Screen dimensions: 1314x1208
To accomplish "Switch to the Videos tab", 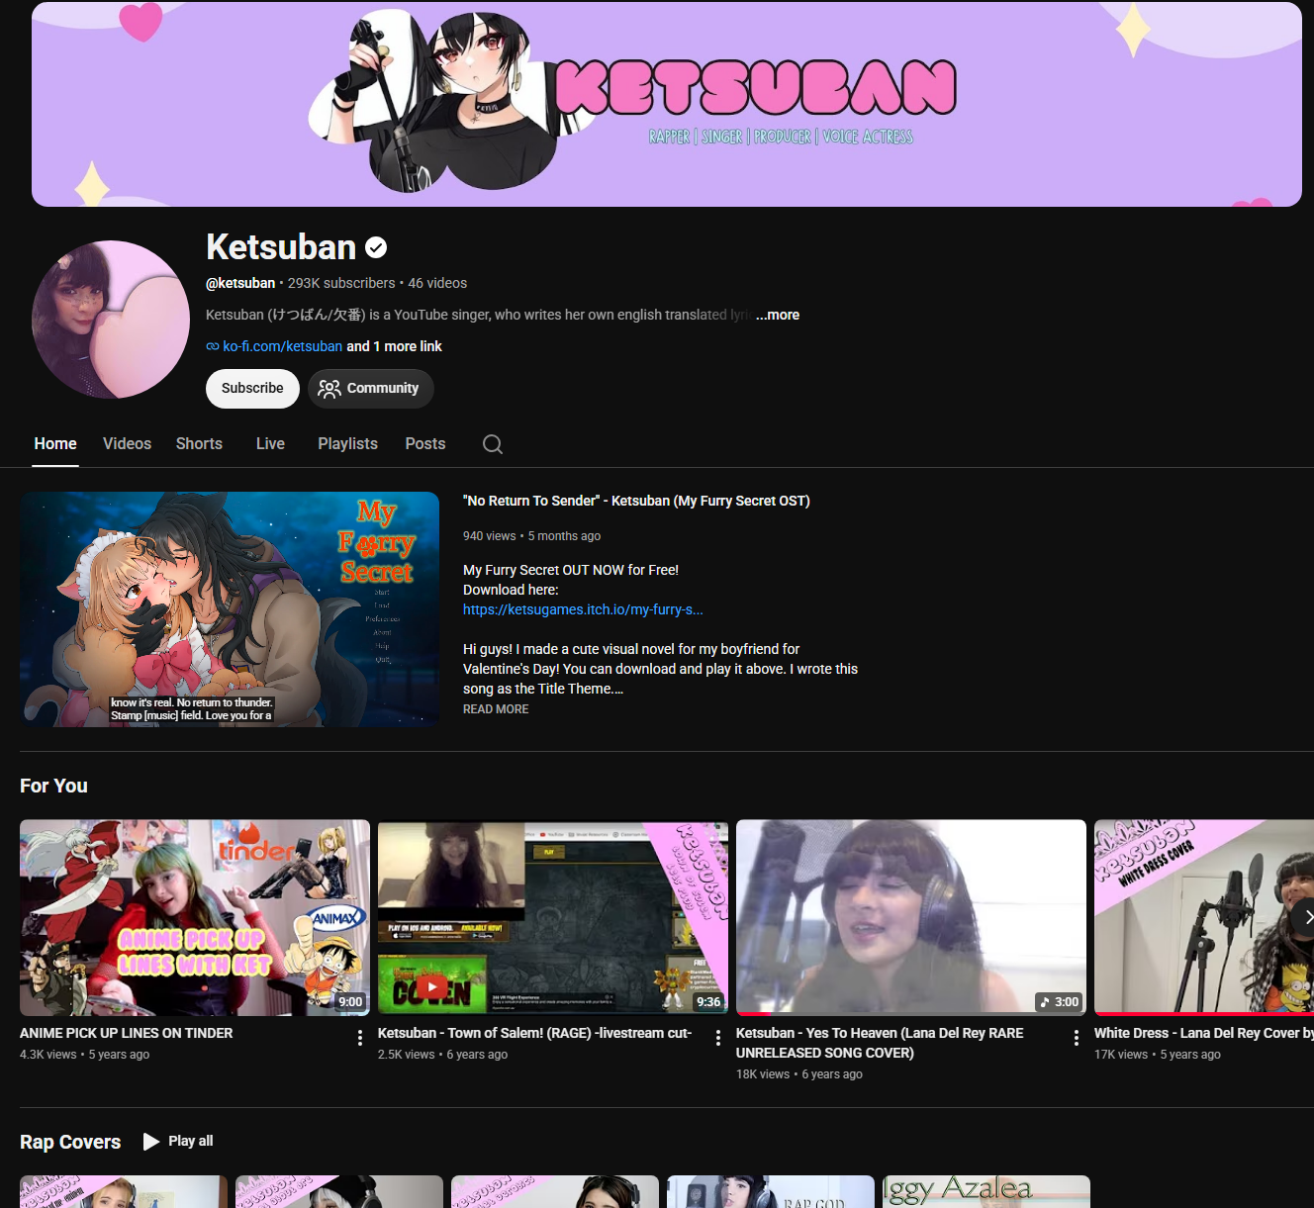I will pos(127,444).
